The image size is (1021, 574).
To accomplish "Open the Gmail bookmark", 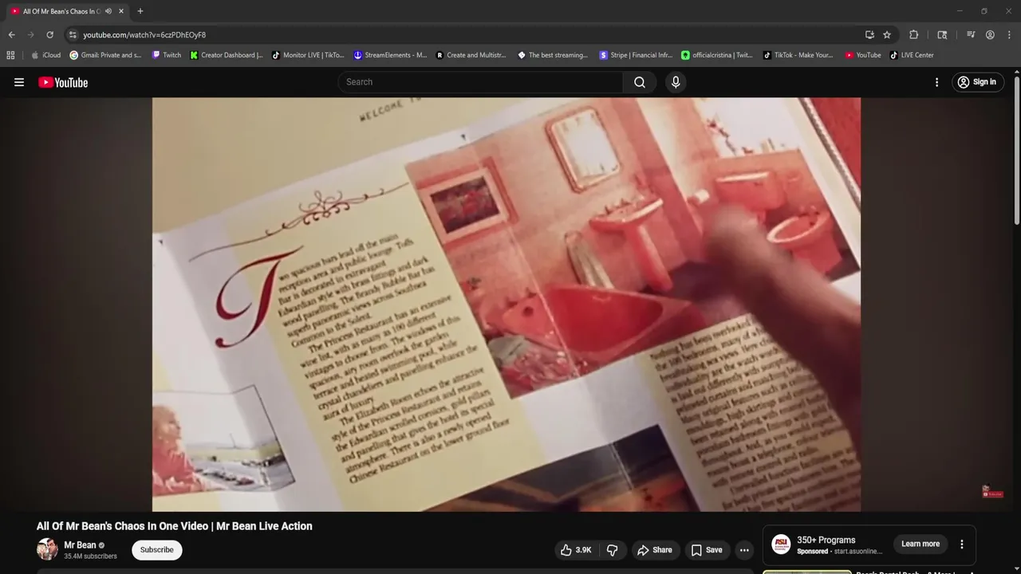I will pos(105,55).
